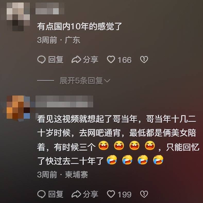Open the reply bubble icon on the first comment
The image size is (203, 203).
click(x=41, y=60)
